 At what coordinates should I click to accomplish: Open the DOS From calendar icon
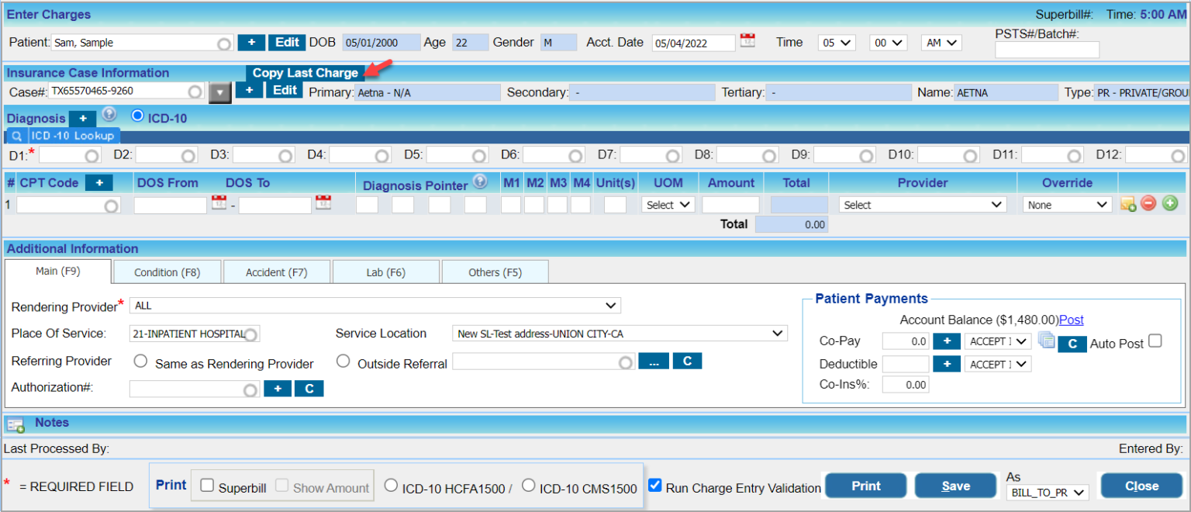pyautogui.click(x=219, y=204)
